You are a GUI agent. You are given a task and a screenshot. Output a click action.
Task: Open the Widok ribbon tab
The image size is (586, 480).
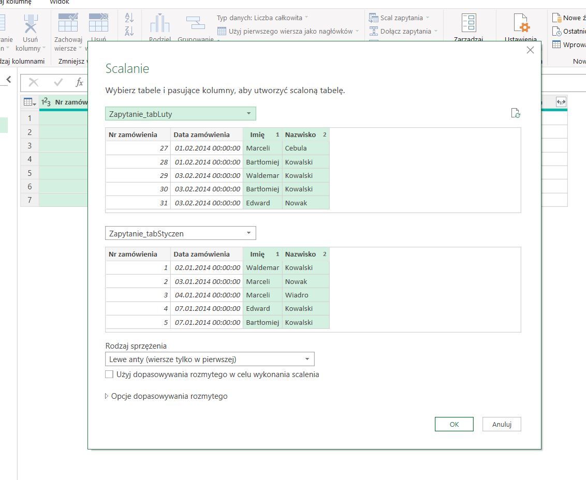pos(60,2)
